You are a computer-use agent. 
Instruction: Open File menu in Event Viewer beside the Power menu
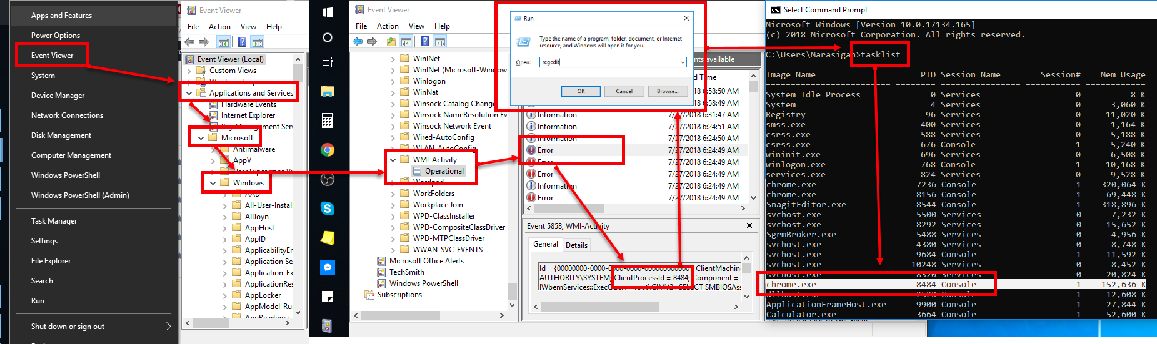[x=193, y=27]
